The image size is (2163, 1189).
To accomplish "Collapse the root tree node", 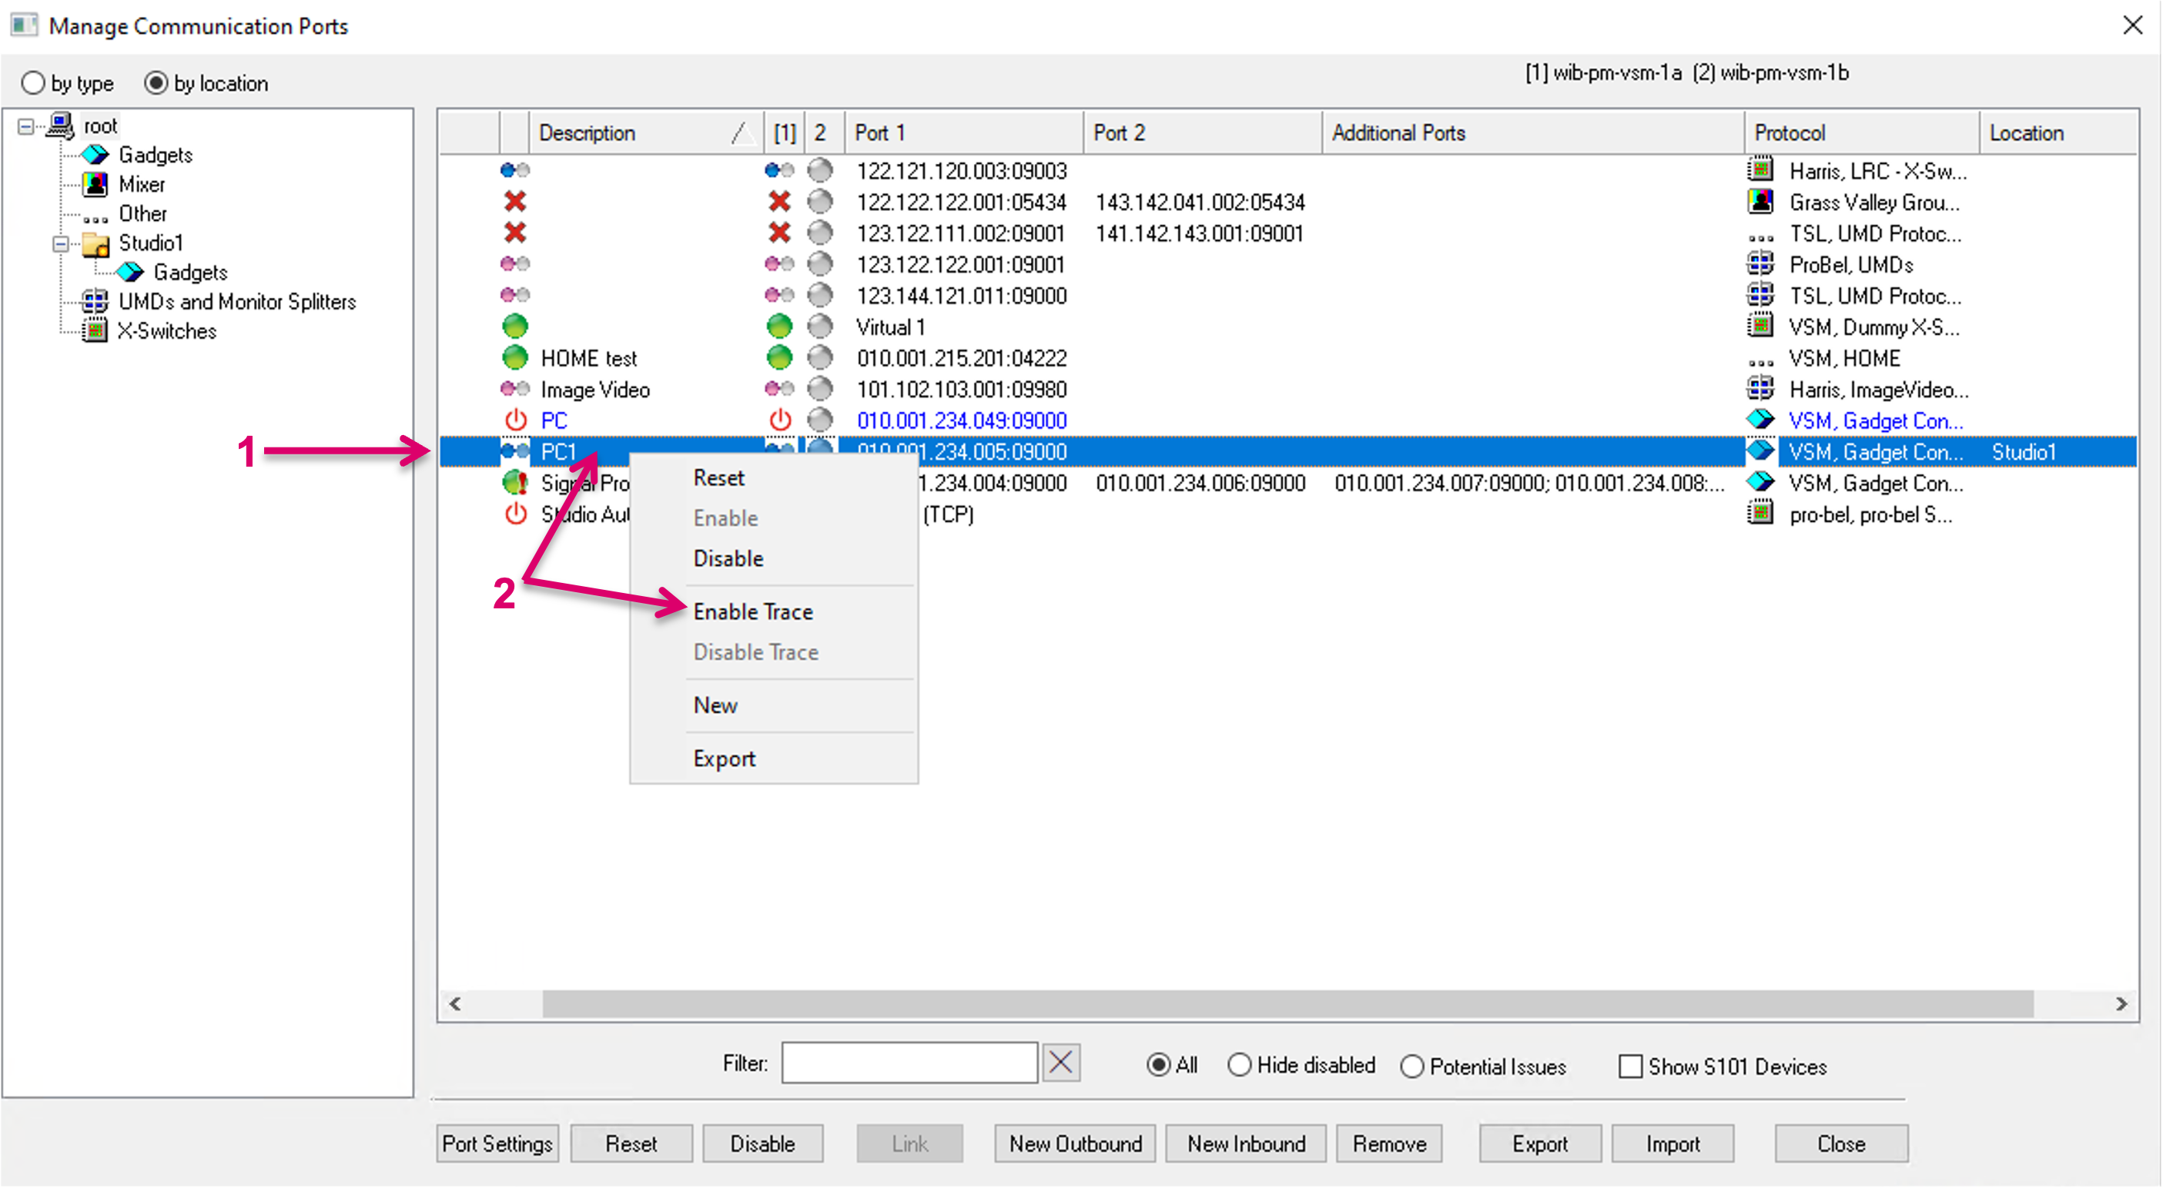I will tap(26, 126).
